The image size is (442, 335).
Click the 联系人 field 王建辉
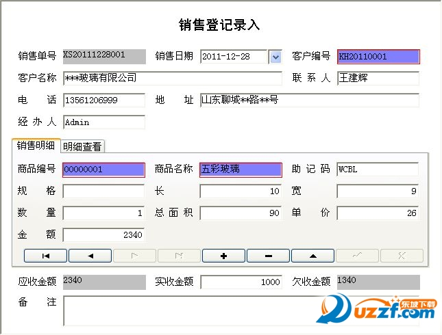[378, 78]
